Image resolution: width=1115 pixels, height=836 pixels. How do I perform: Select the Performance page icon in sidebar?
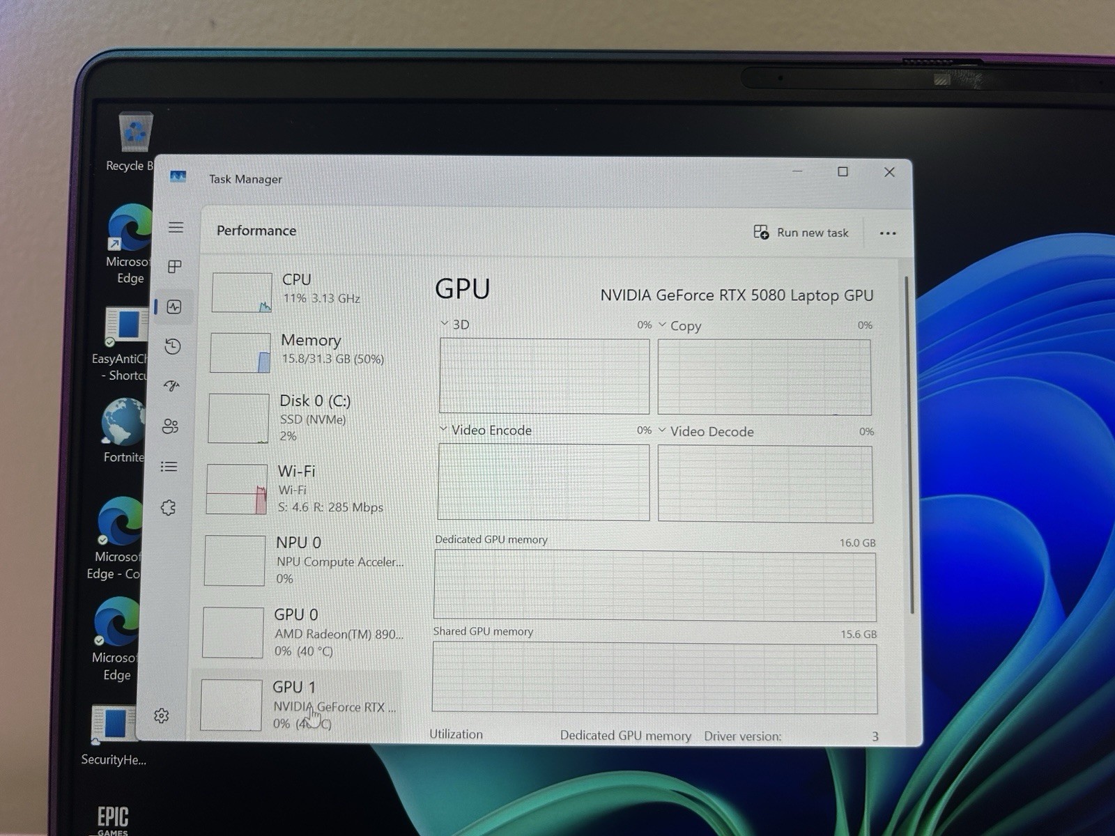[174, 307]
